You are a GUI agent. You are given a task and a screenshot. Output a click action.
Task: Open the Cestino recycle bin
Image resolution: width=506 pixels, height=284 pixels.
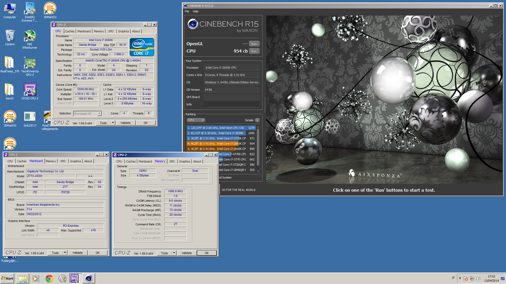[x=10, y=38]
